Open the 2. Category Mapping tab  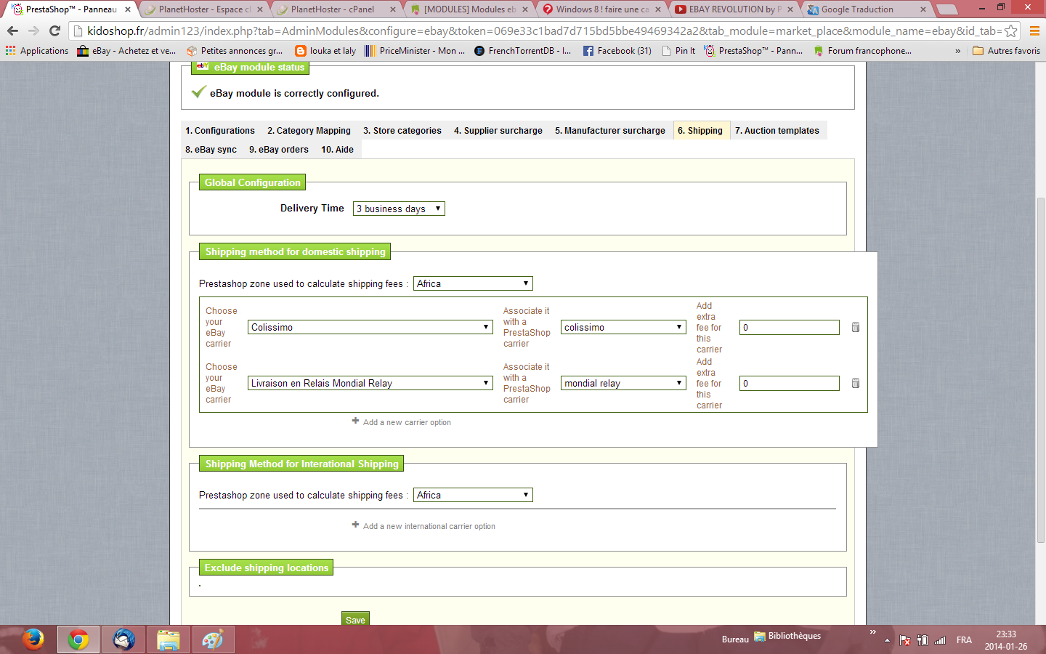click(x=309, y=131)
